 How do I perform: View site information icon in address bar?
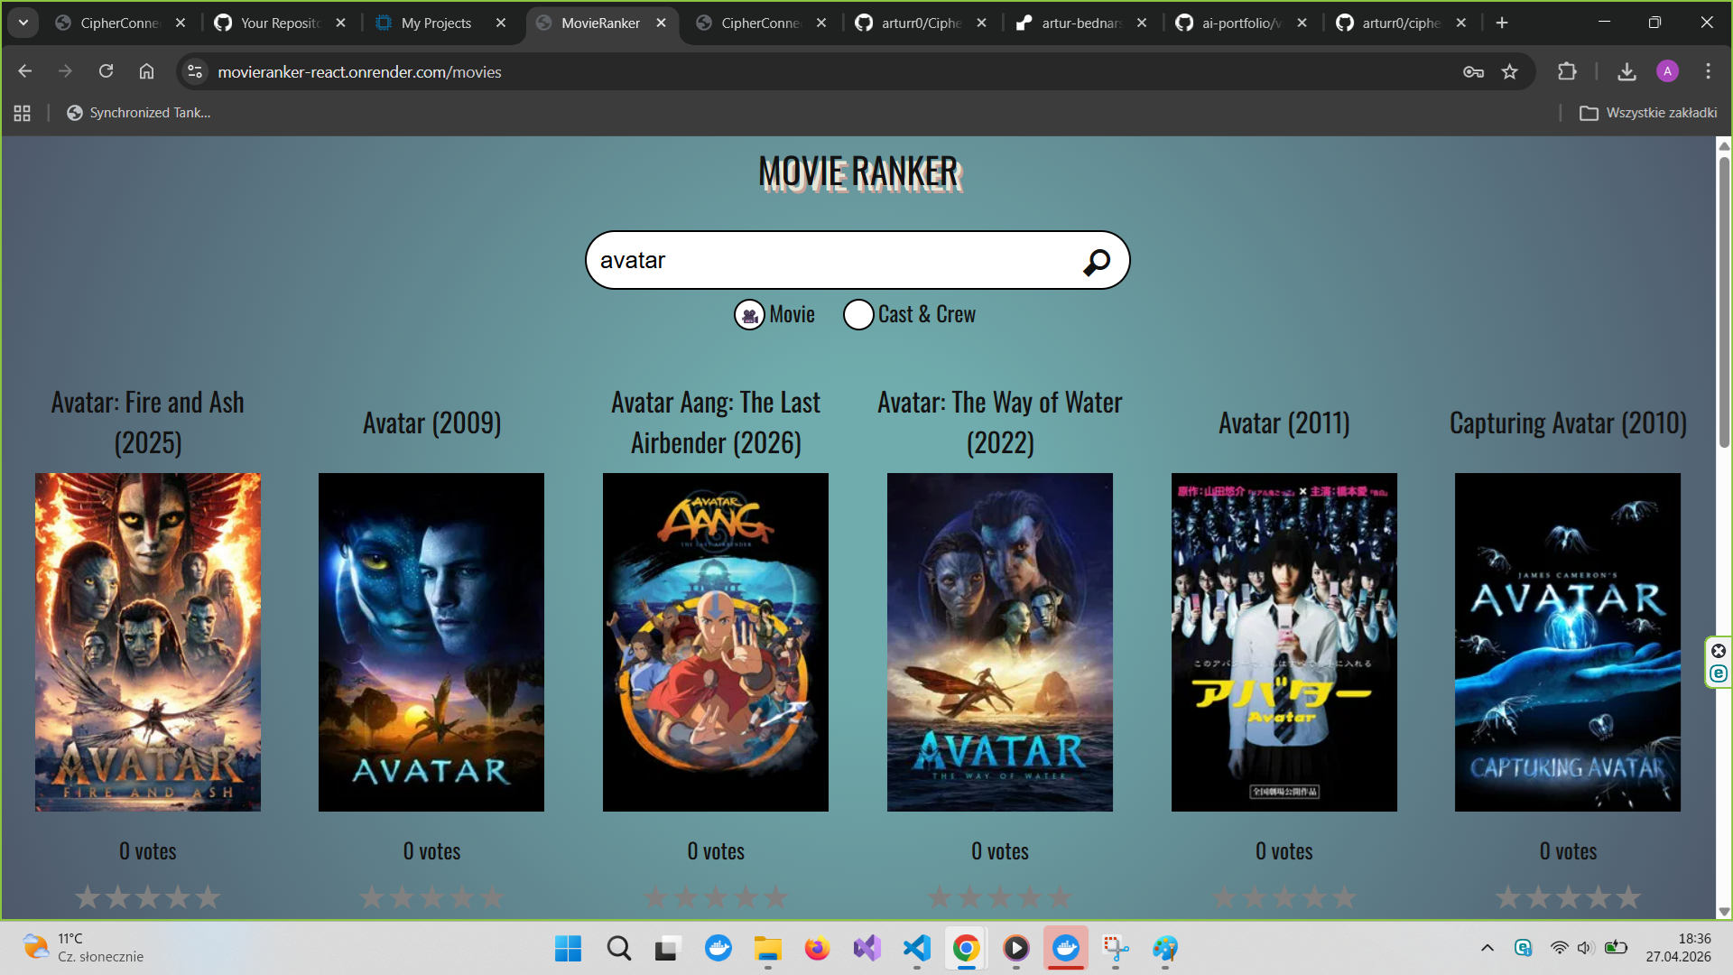195,71
